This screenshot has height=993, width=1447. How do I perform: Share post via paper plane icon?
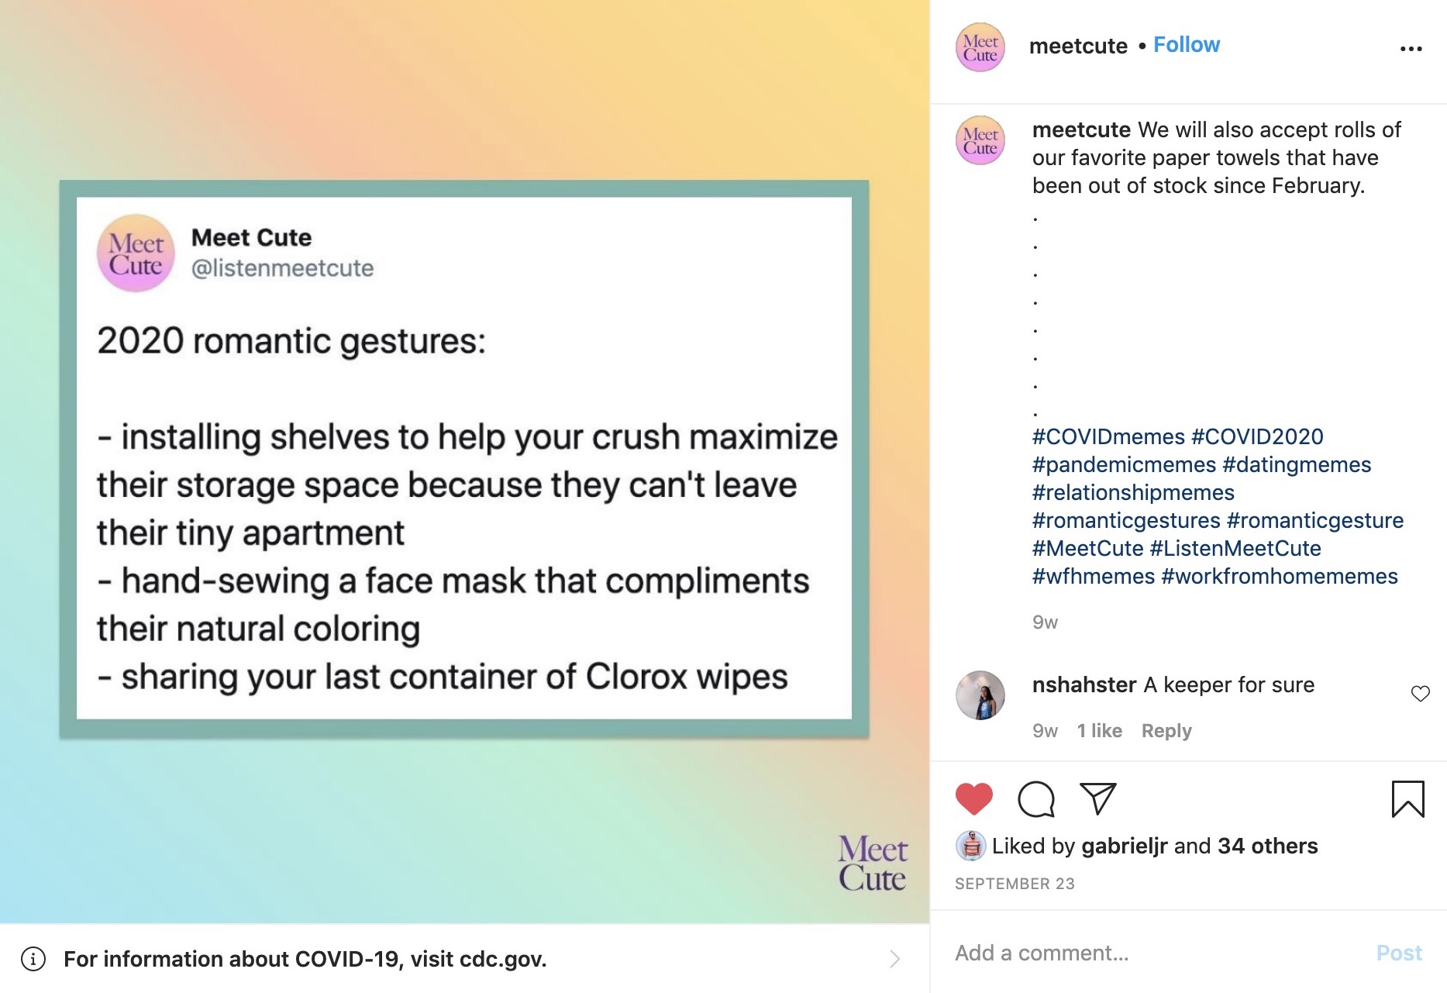(x=1097, y=799)
